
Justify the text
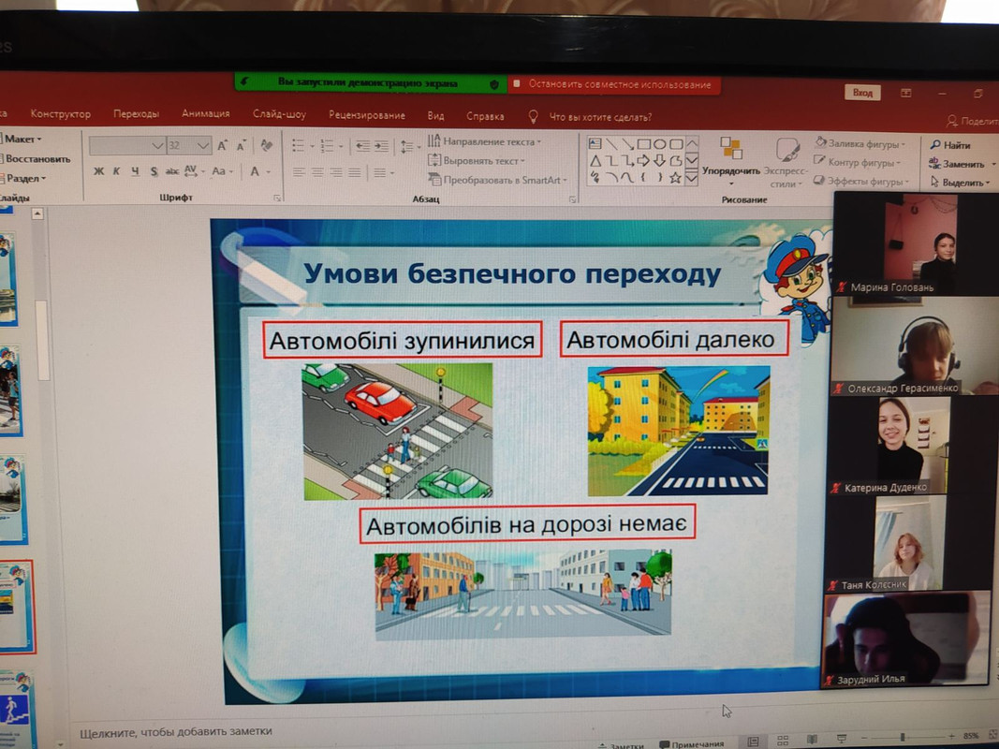pos(354,172)
